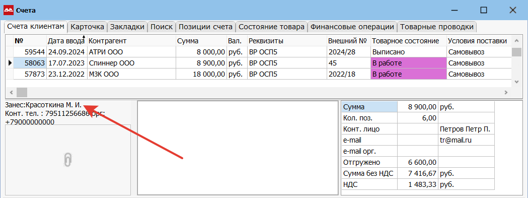Switch to the Карточка tab
Image resolution: width=528 pixels, height=198 pixels.
(x=88, y=27)
